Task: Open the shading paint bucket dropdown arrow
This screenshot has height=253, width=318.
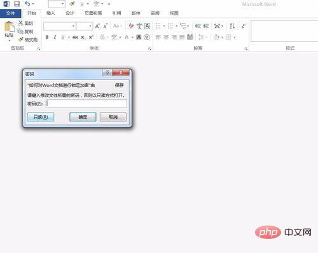Action: pyautogui.click(x=222, y=38)
